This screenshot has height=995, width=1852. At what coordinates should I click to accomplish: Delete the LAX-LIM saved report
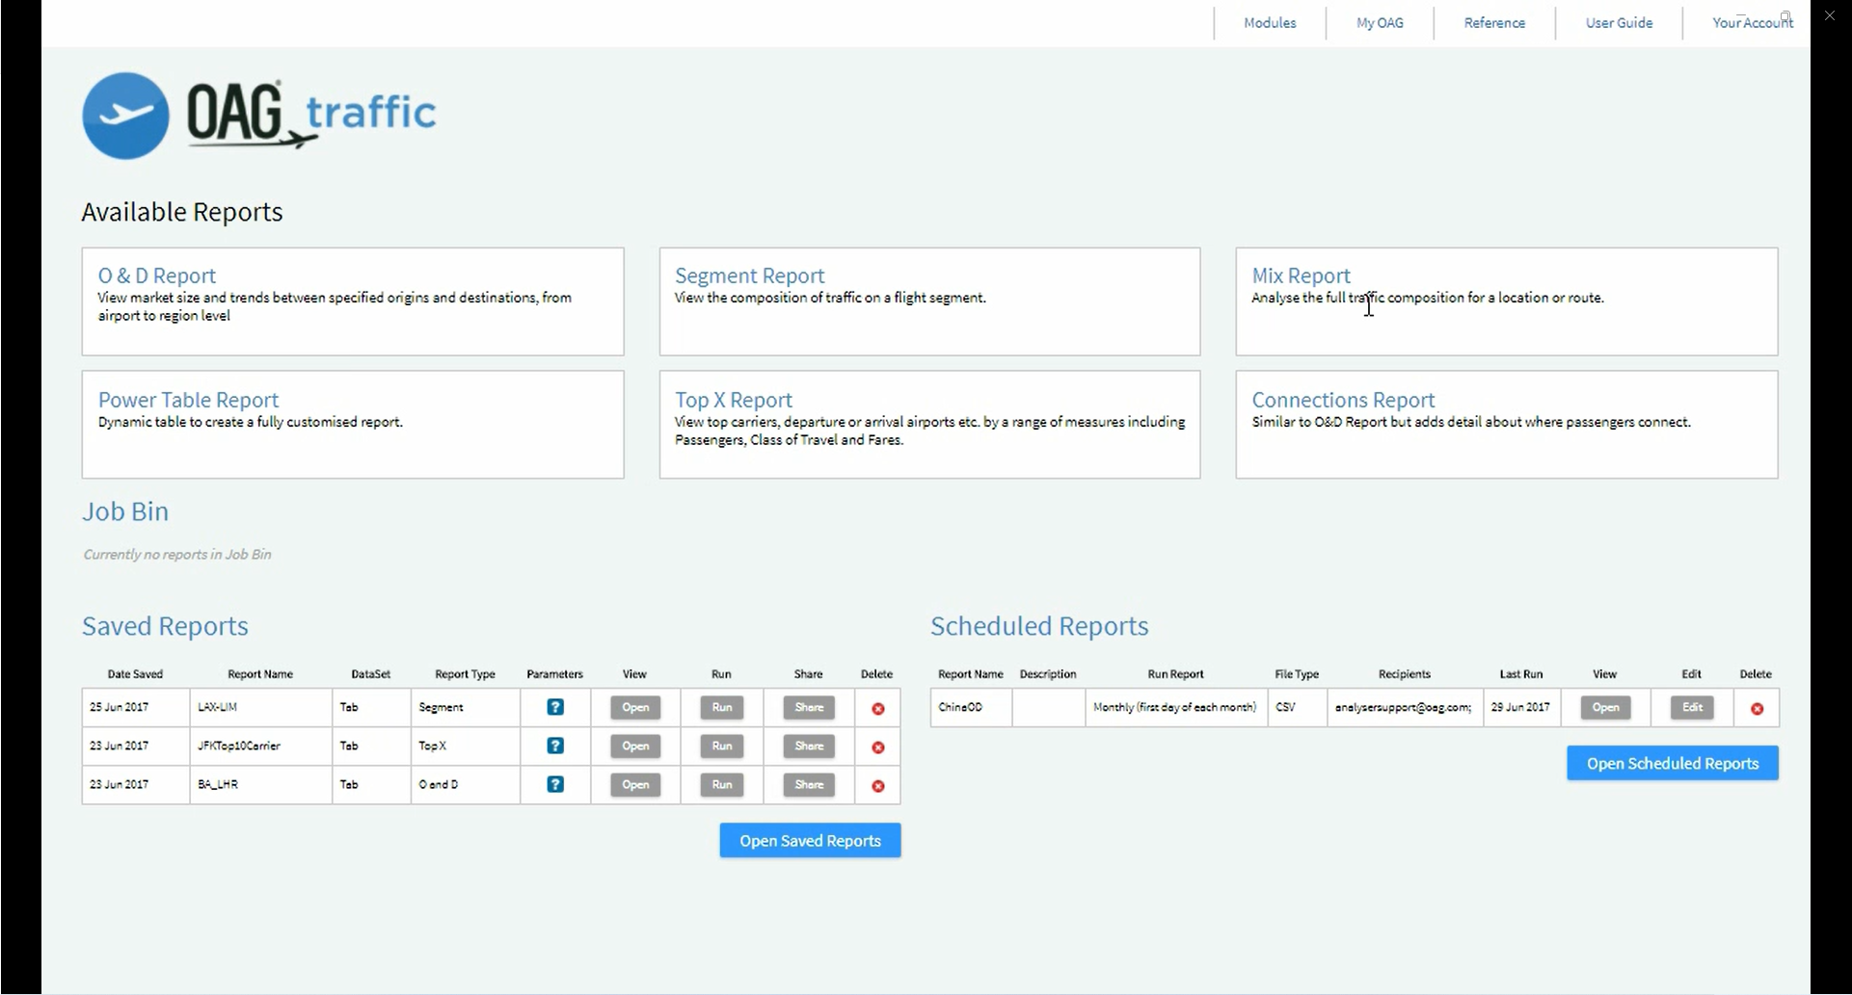878,709
